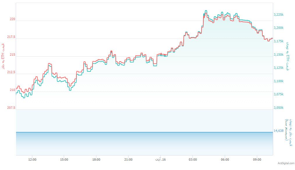Select the 15:00 mark on time axis
295x170 pixels.
click(64, 160)
